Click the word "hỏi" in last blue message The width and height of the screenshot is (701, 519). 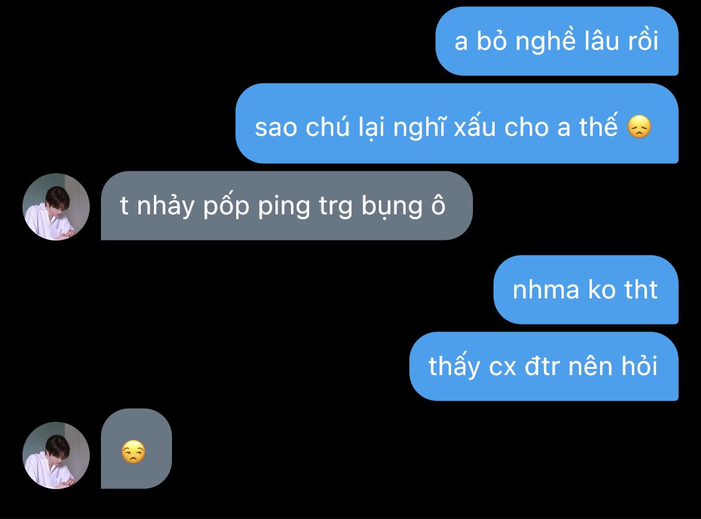[640, 366]
